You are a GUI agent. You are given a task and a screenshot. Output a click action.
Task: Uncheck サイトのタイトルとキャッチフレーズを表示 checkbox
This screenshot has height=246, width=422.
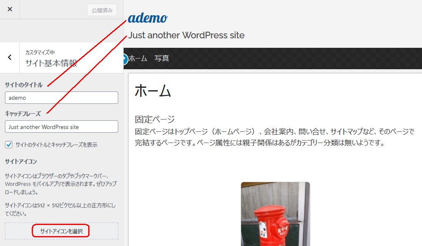point(9,145)
